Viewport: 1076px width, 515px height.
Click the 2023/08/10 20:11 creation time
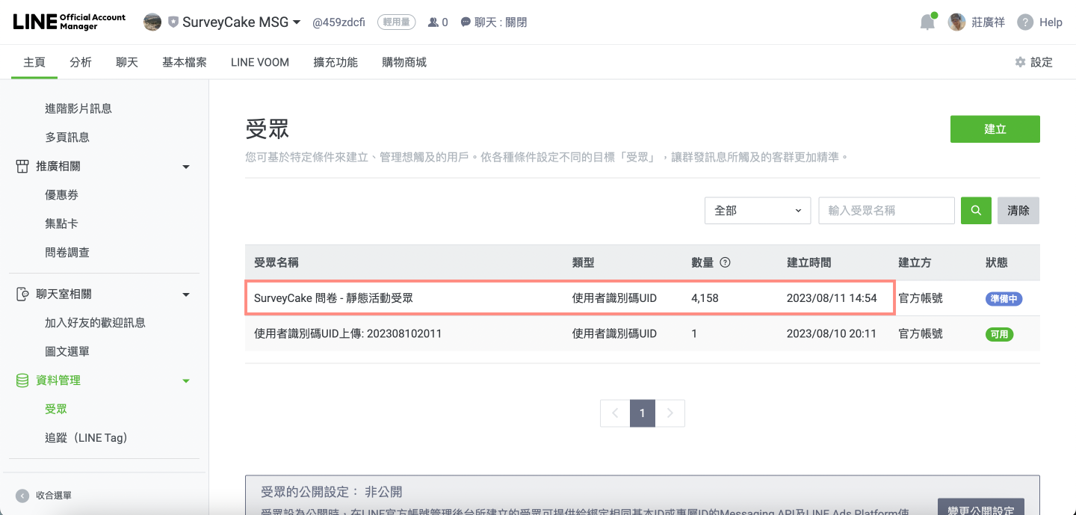tap(832, 333)
